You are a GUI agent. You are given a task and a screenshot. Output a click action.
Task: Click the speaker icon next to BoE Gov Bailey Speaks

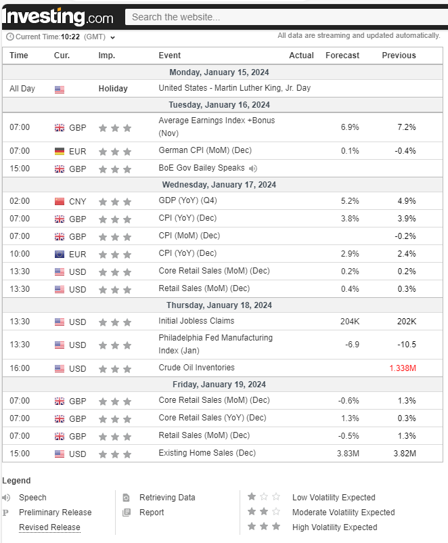point(252,169)
